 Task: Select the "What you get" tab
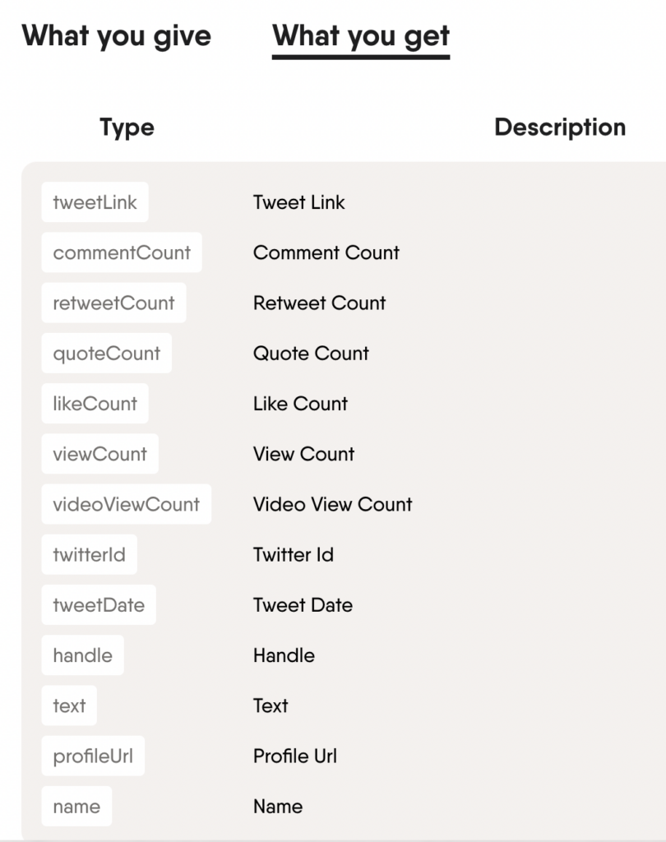tap(360, 36)
